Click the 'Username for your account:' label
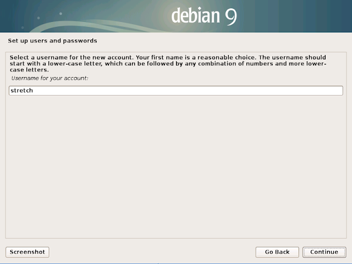Image resolution: width=352 pixels, height=264 pixels. 50,78
